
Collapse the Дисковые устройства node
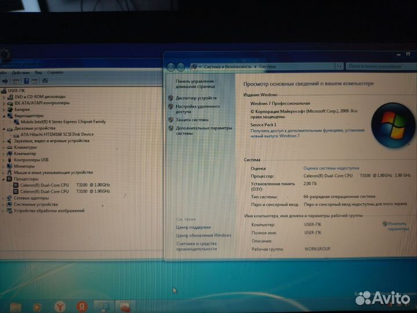(4, 129)
